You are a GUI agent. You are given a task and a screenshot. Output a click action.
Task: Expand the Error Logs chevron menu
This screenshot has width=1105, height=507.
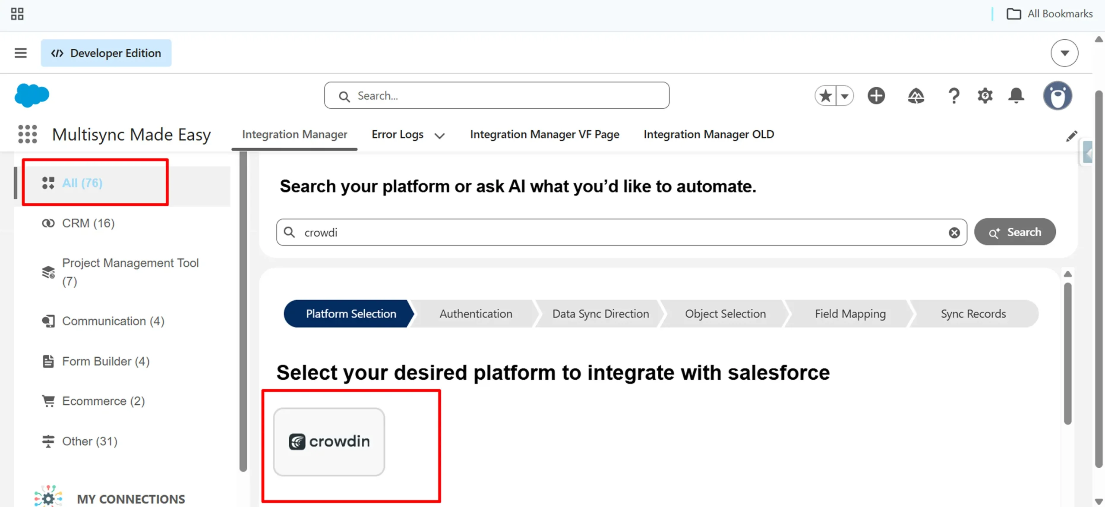coord(439,135)
